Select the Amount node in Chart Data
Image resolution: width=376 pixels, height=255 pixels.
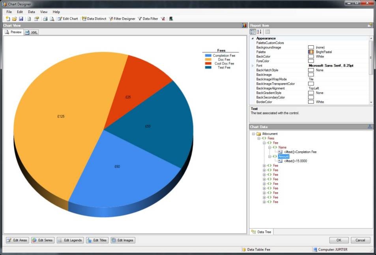283,156
